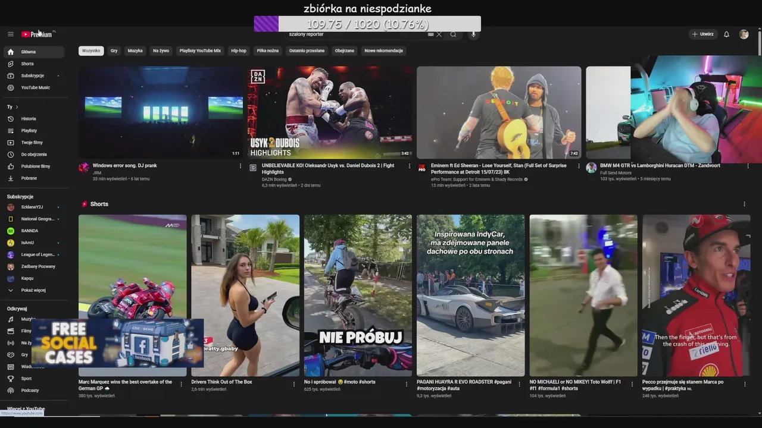762x428 pixels.
Task: Select the Hip-hop filter chip
Action: click(x=239, y=51)
